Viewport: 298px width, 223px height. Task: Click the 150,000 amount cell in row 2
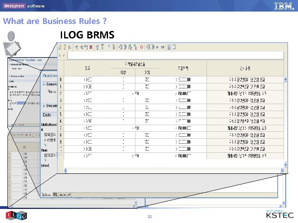tap(183, 93)
